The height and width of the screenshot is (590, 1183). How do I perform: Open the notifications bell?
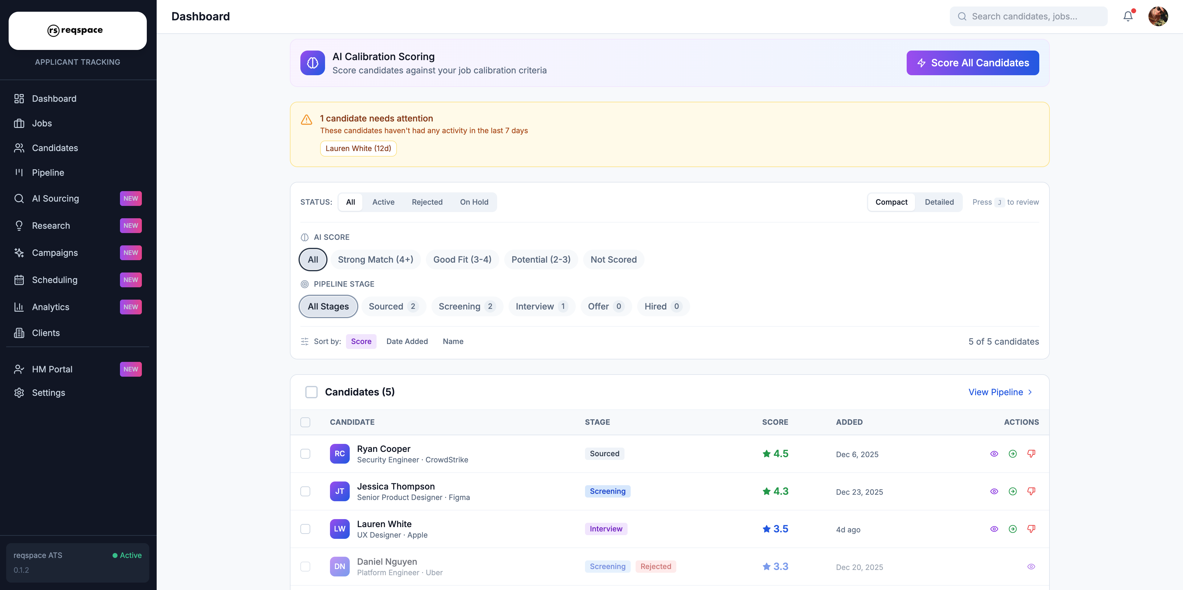[1128, 17]
